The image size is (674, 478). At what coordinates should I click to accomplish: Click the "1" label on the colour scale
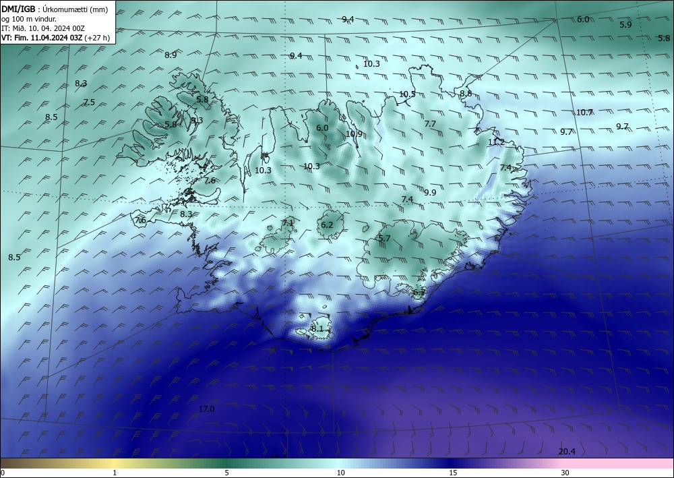pos(115,473)
